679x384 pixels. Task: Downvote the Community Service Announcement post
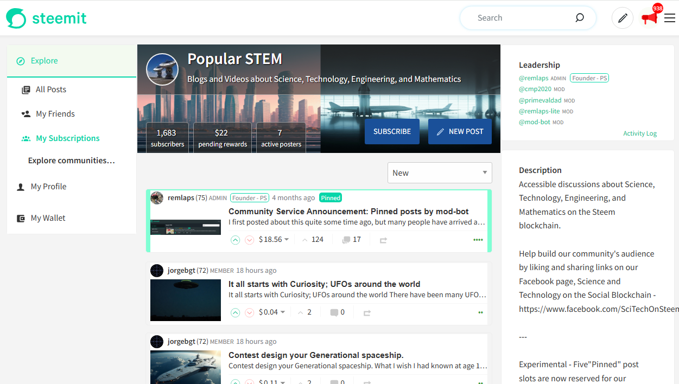[x=249, y=240]
